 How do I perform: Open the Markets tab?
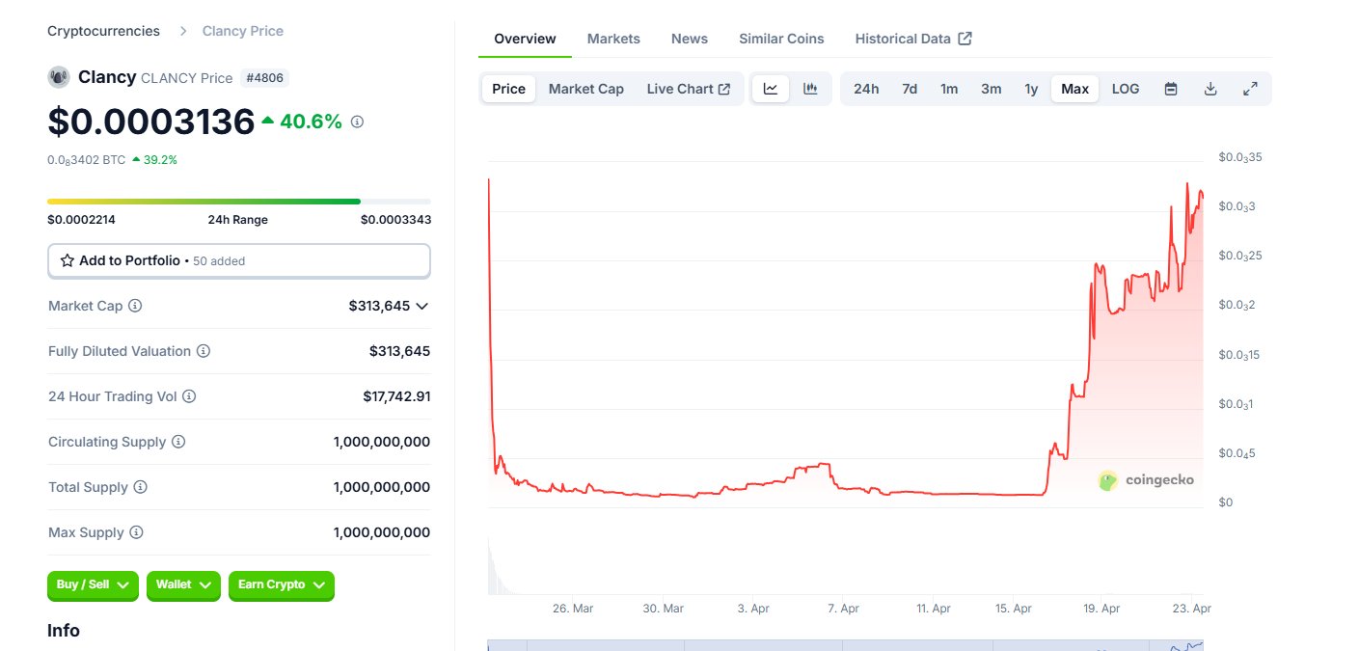pos(613,39)
